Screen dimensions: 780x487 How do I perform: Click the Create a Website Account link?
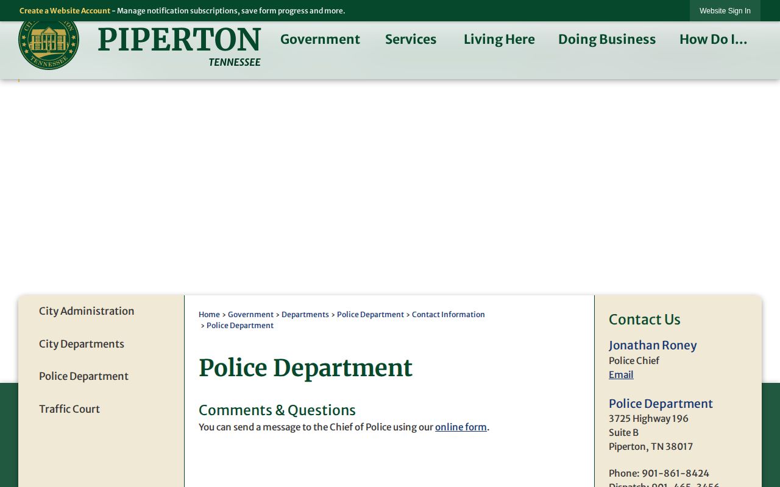65,11
